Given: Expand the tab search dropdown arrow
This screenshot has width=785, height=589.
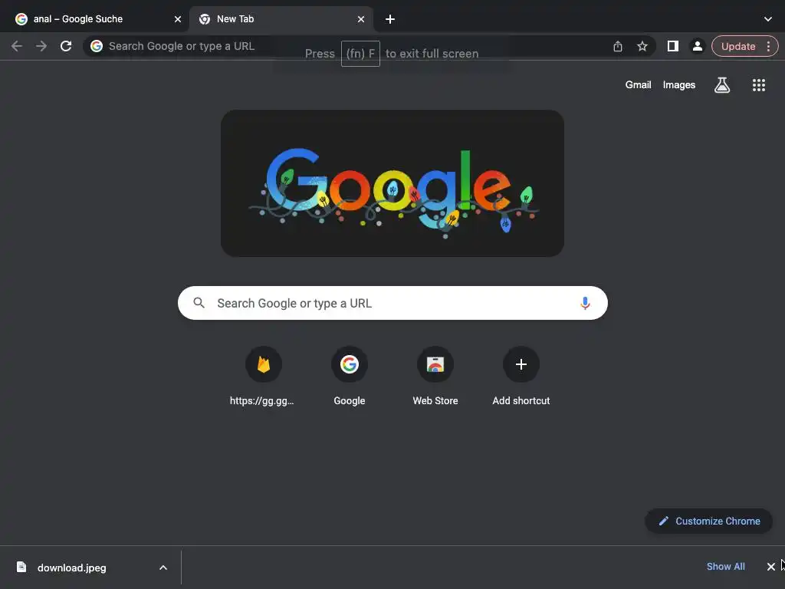Looking at the screenshot, I should coord(768,19).
